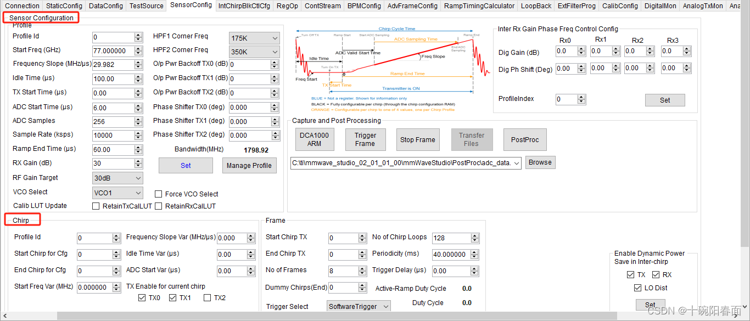750x321 pixels.
Task: Enable TX2 for the current chirp
Action: pyautogui.click(x=207, y=298)
